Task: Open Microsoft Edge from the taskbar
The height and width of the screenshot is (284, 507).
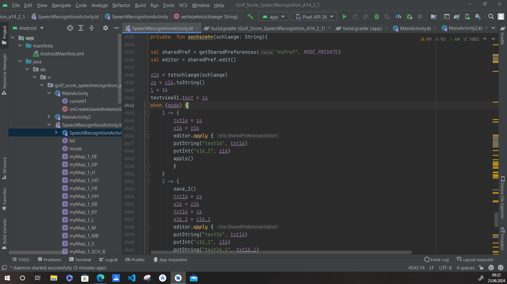Action: coord(101,278)
